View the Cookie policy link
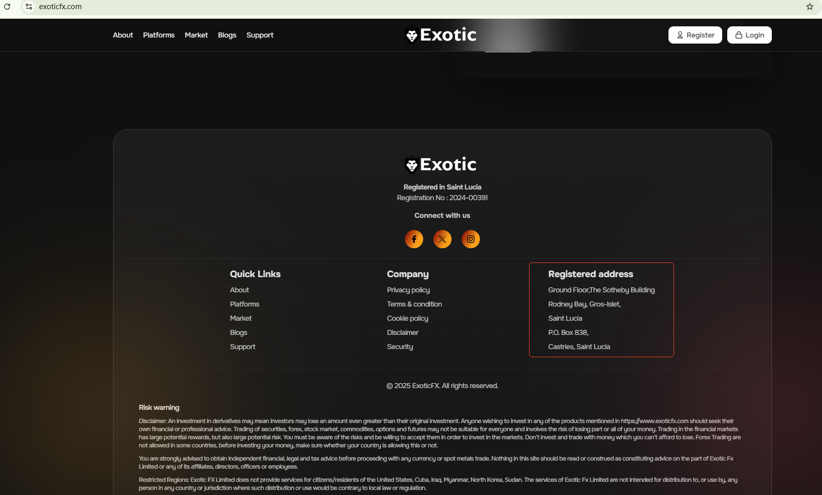This screenshot has height=495, width=822. [x=408, y=318]
